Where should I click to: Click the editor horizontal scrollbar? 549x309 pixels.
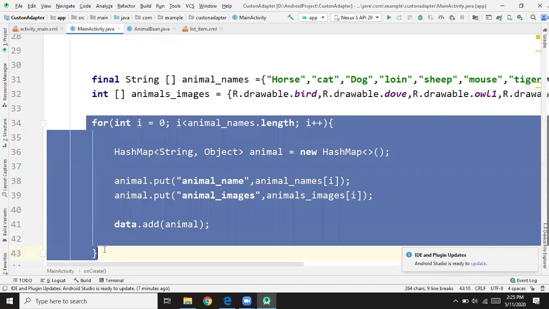175,264
